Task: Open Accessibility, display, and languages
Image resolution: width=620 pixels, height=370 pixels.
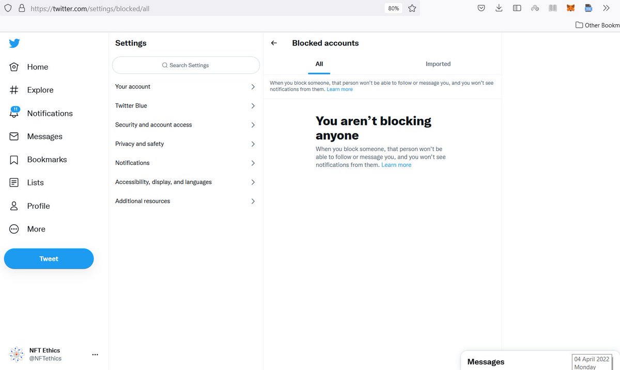Action: pyautogui.click(x=186, y=182)
